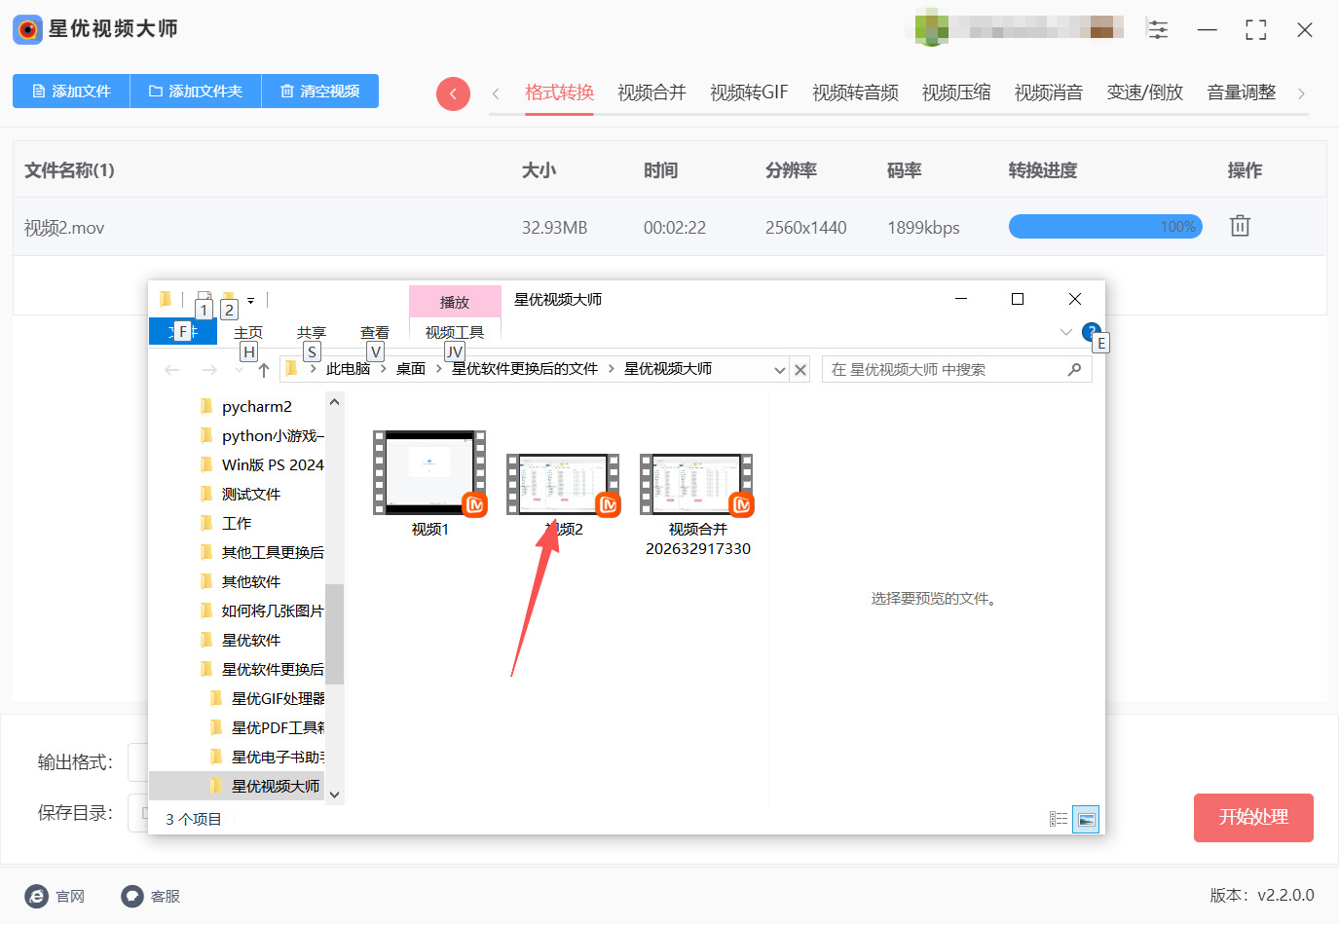Select Win版 PS 2024 folder in tree

273,464
